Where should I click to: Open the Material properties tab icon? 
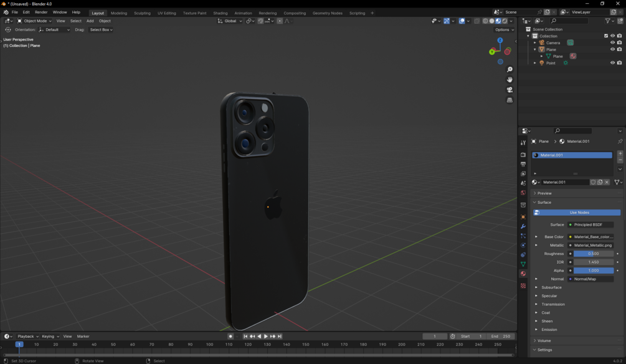(523, 274)
